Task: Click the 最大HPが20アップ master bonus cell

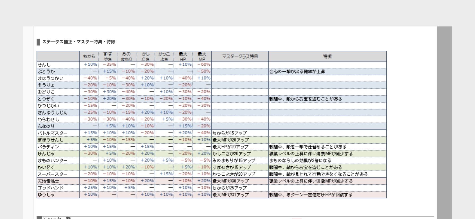Action: pyautogui.click(x=231, y=147)
